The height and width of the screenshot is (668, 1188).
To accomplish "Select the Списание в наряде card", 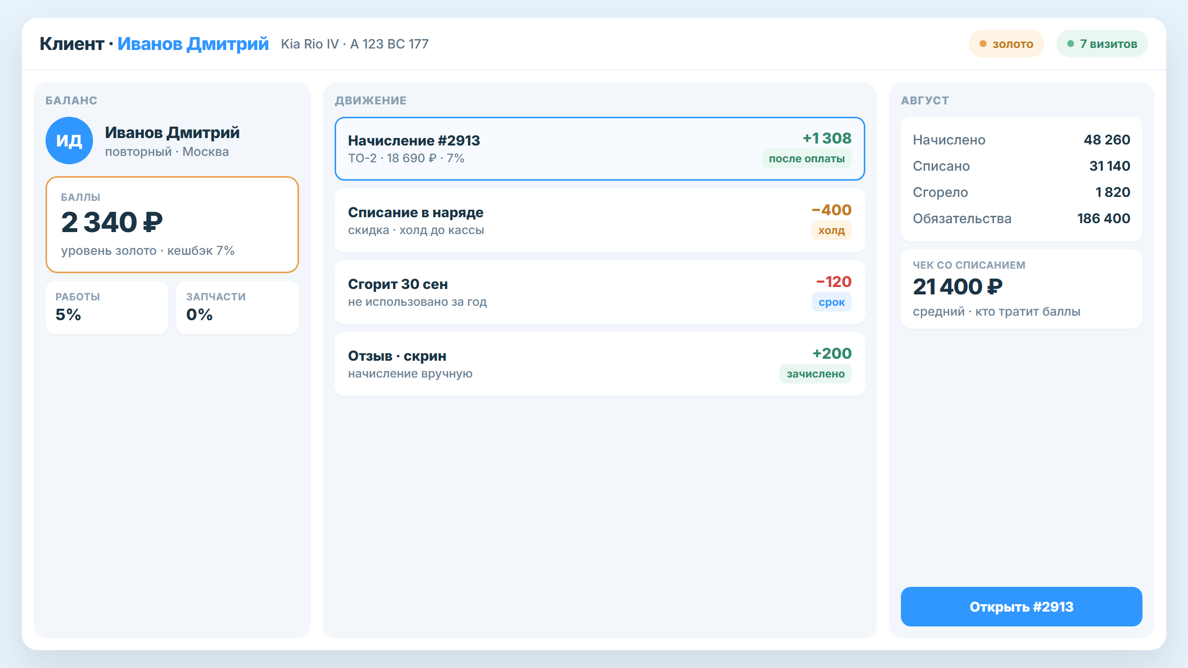I will point(599,220).
